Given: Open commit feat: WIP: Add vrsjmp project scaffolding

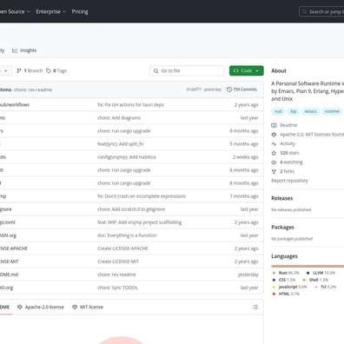Looking at the screenshot, I should 139,222.
